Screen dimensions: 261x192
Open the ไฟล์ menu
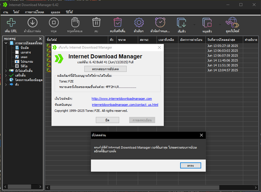[x=16, y=12]
